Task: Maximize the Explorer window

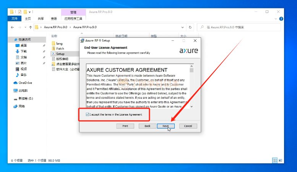Action: [x=267, y=12]
